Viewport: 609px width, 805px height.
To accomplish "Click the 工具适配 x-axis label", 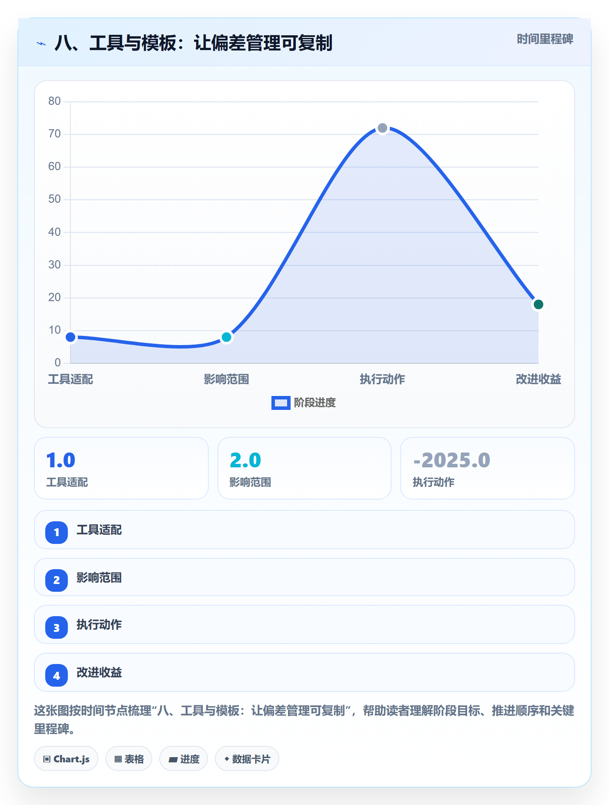I will tap(70, 379).
